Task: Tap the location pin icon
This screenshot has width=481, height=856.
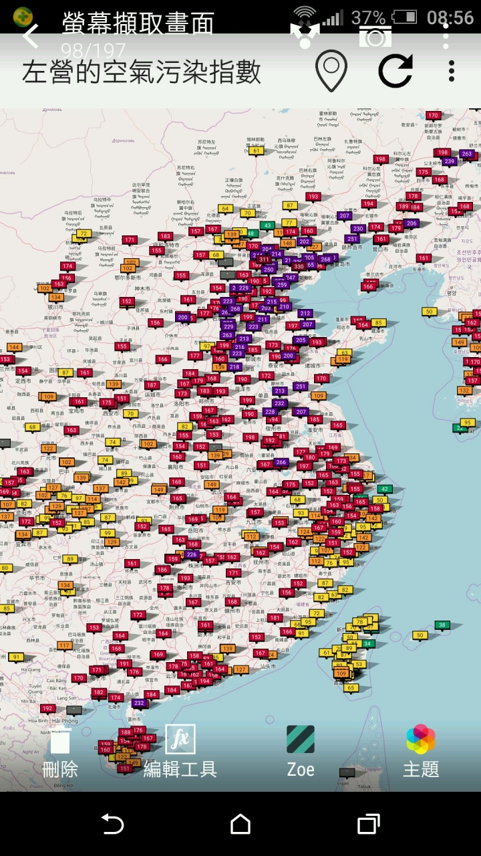Action: [x=331, y=70]
